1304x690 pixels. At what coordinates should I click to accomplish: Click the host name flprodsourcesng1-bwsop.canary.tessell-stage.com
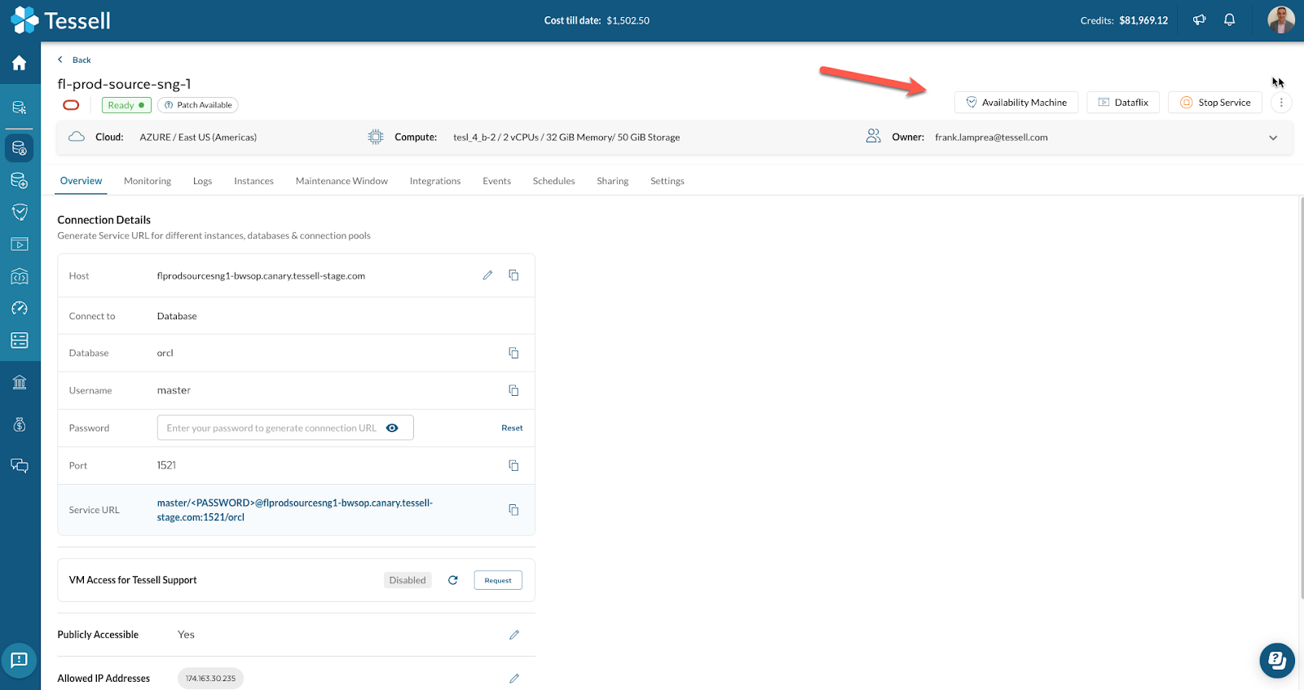tap(261, 276)
